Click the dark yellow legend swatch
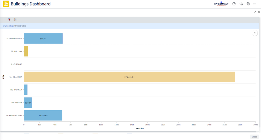This screenshot has height=140, width=261. pyautogui.click(x=61, y=133)
